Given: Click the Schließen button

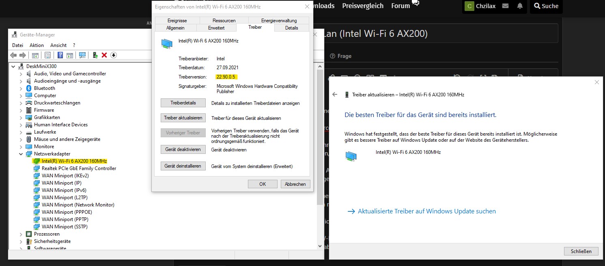Looking at the screenshot, I should (x=581, y=251).
